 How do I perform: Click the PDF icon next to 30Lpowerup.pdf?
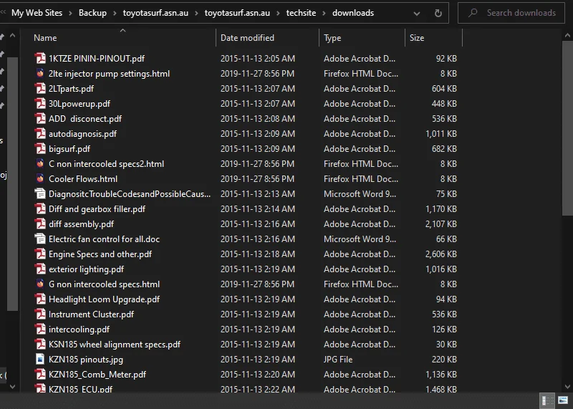(40, 103)
